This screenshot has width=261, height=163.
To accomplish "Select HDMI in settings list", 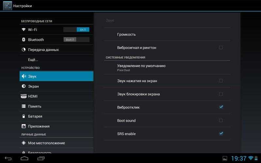I will (x=56, y=96).
